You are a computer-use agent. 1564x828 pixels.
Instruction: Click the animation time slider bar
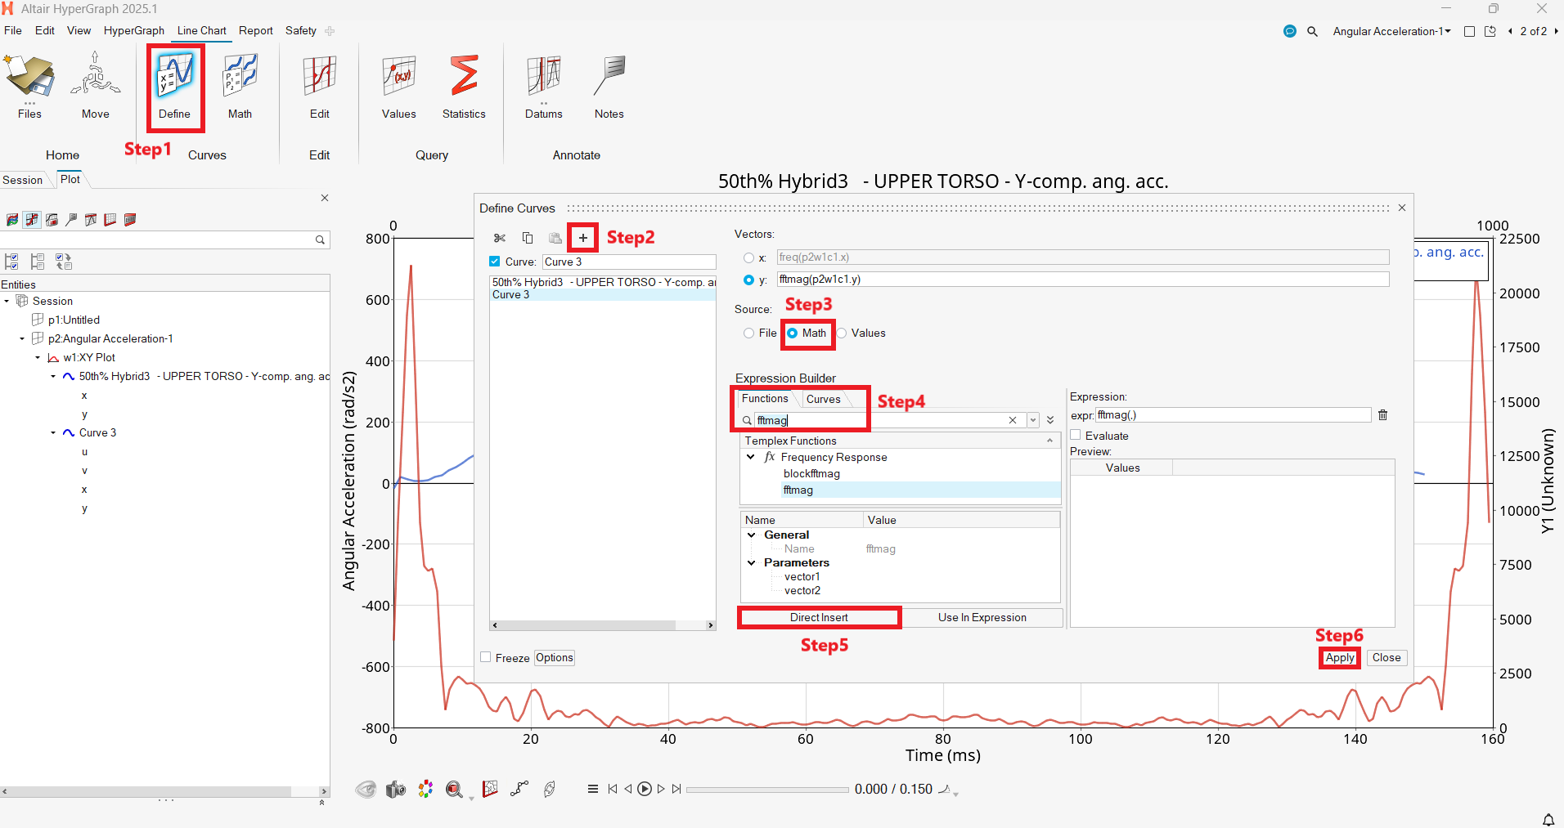point(767,790)
